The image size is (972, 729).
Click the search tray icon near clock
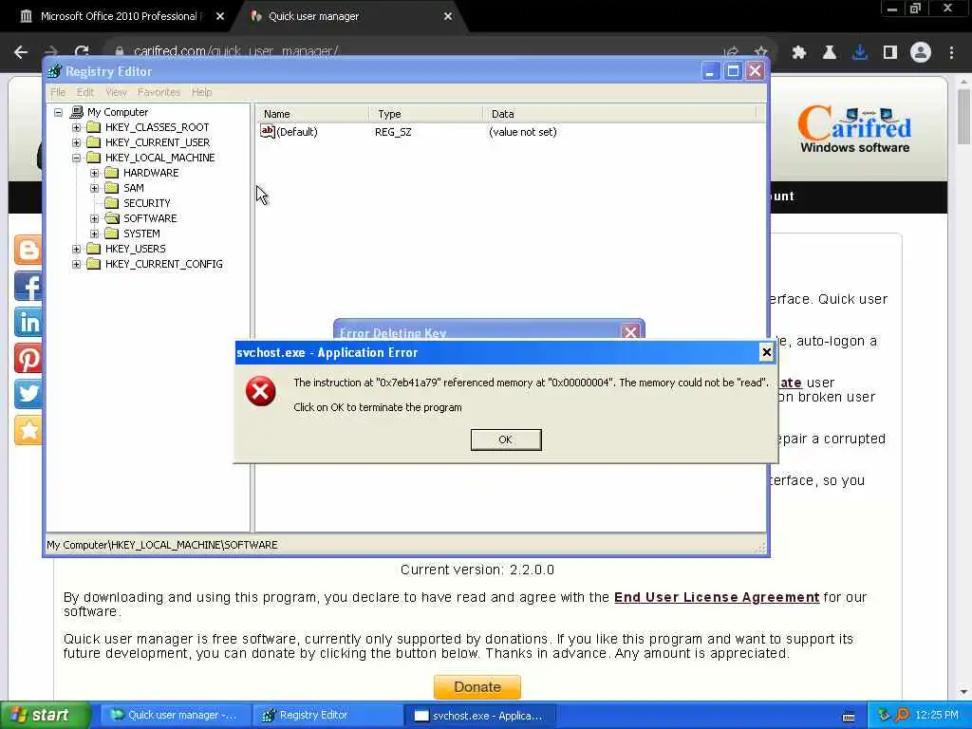[x=902, y=716]
